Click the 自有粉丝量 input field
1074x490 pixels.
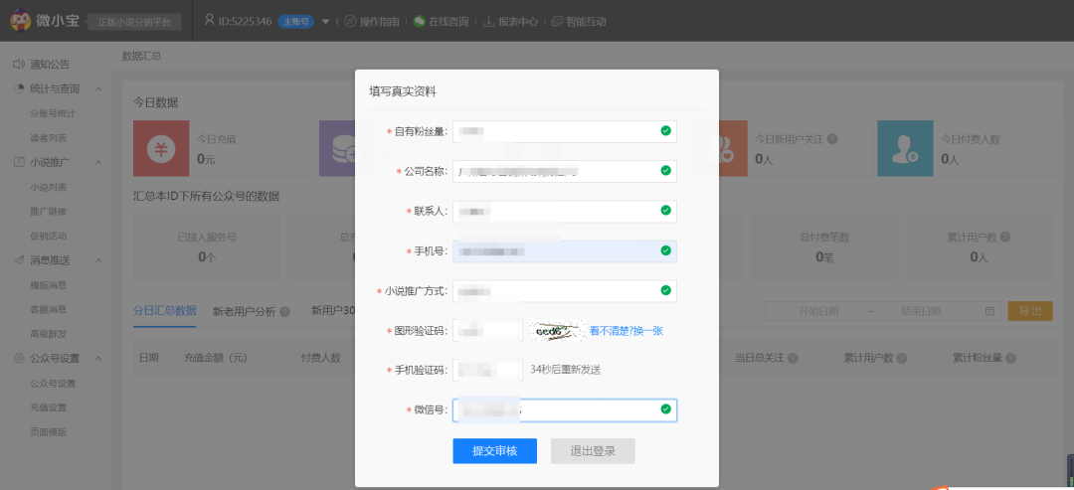[565, 131]
